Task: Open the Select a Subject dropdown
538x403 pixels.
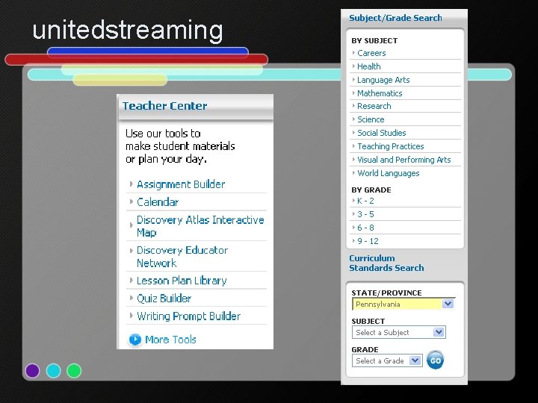Action: pos(399,332)
